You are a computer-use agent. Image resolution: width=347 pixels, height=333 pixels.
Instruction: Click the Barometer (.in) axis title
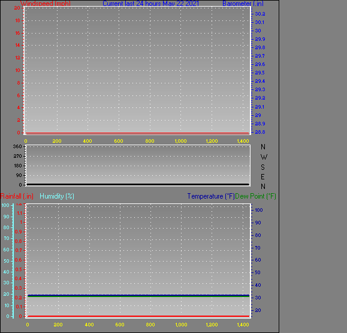pos(243,4)
